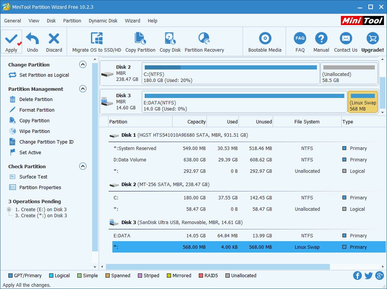
Task: Choose Wipe Partition in sidebar
Action: pos(34,131)
